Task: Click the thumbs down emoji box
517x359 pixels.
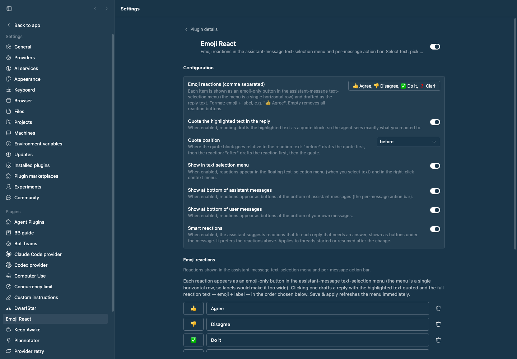Action: tap(194, 324)
